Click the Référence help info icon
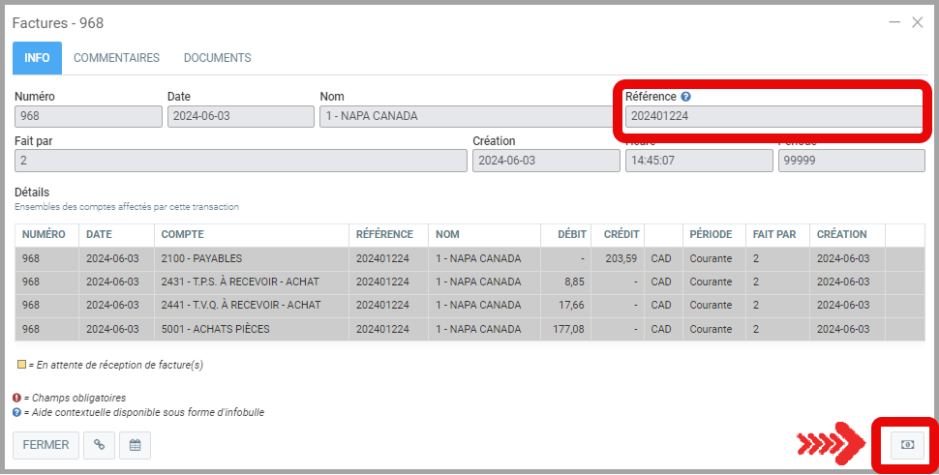This screenshot has width=939, height=475. 685,97
